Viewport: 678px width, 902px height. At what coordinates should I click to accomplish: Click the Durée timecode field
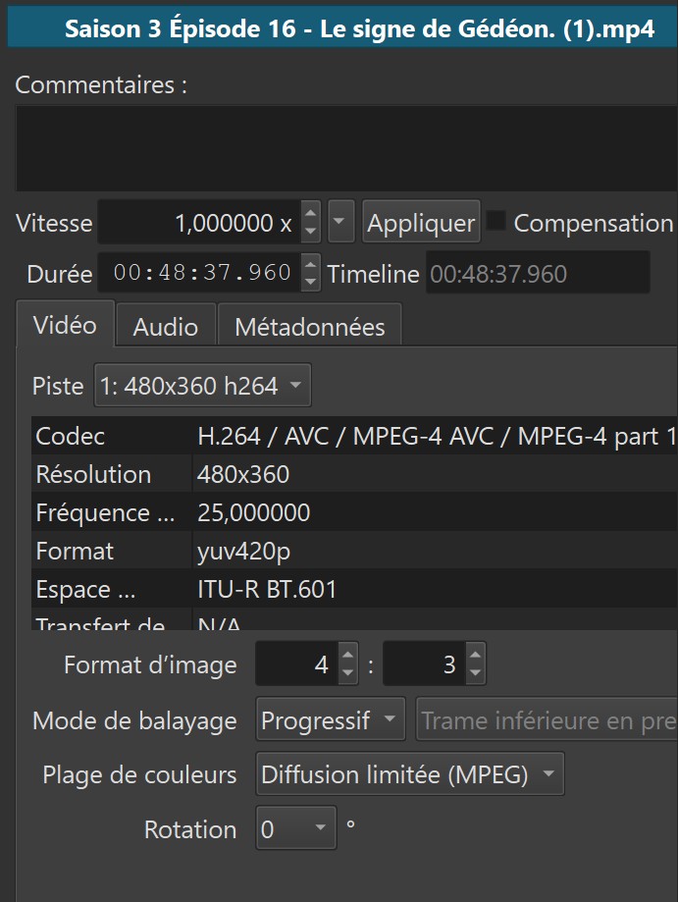201,273
